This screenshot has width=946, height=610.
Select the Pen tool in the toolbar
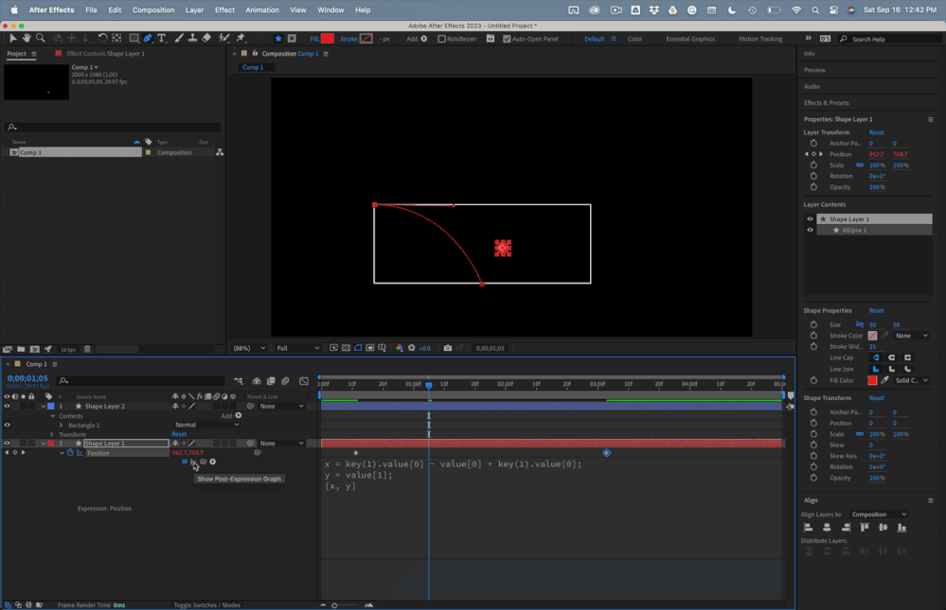click(148, 39)
